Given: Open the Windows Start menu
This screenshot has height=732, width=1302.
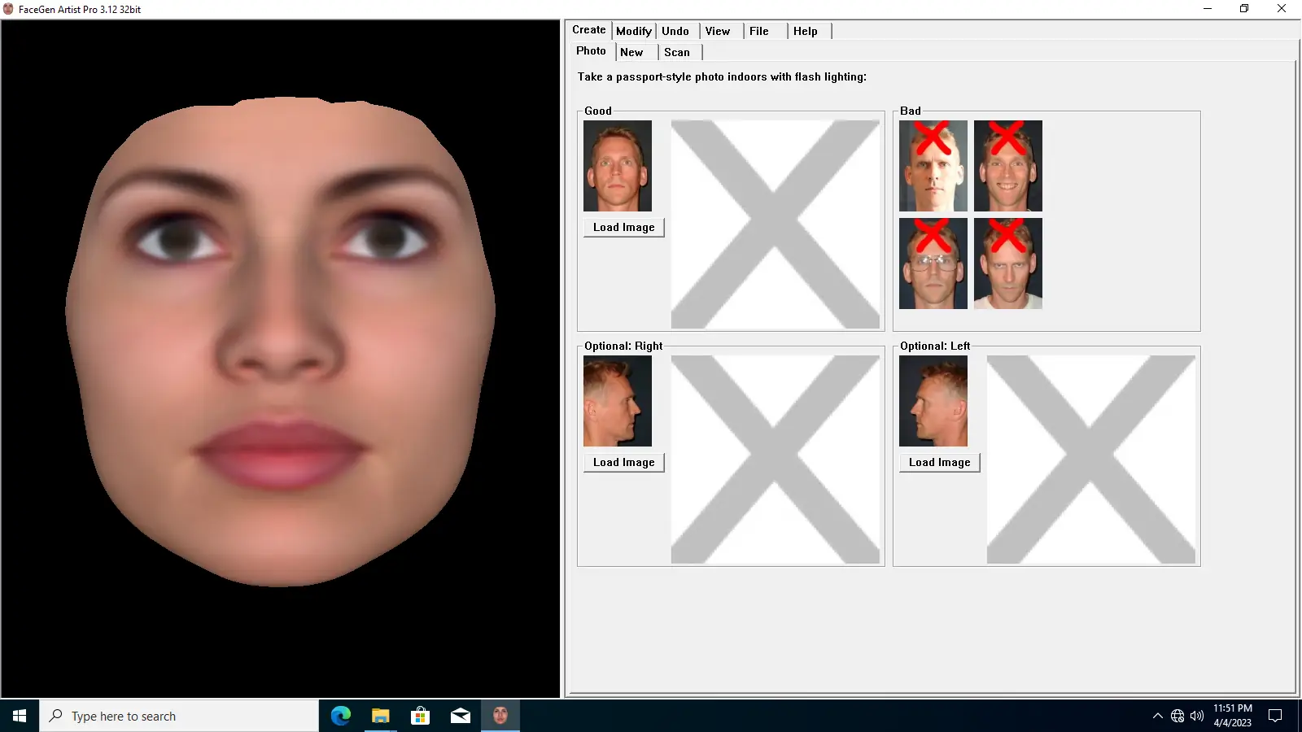Looking at the screenshot, I should pyautogui.click(x=20, y=716).
